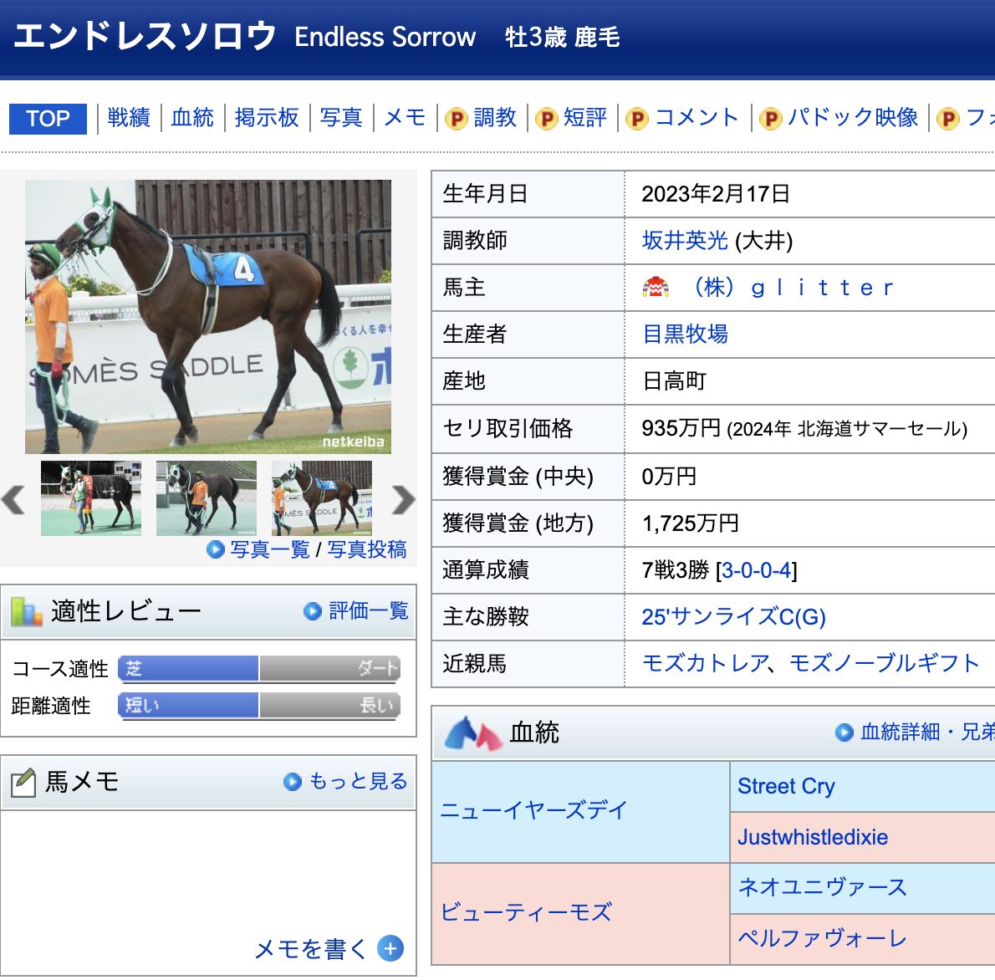The image size is (995, 980).
Task: Select first thumbnail of horse with black blanket
Action: pos(91,498)
